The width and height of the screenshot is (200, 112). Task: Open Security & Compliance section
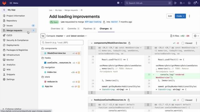[17, 40]
